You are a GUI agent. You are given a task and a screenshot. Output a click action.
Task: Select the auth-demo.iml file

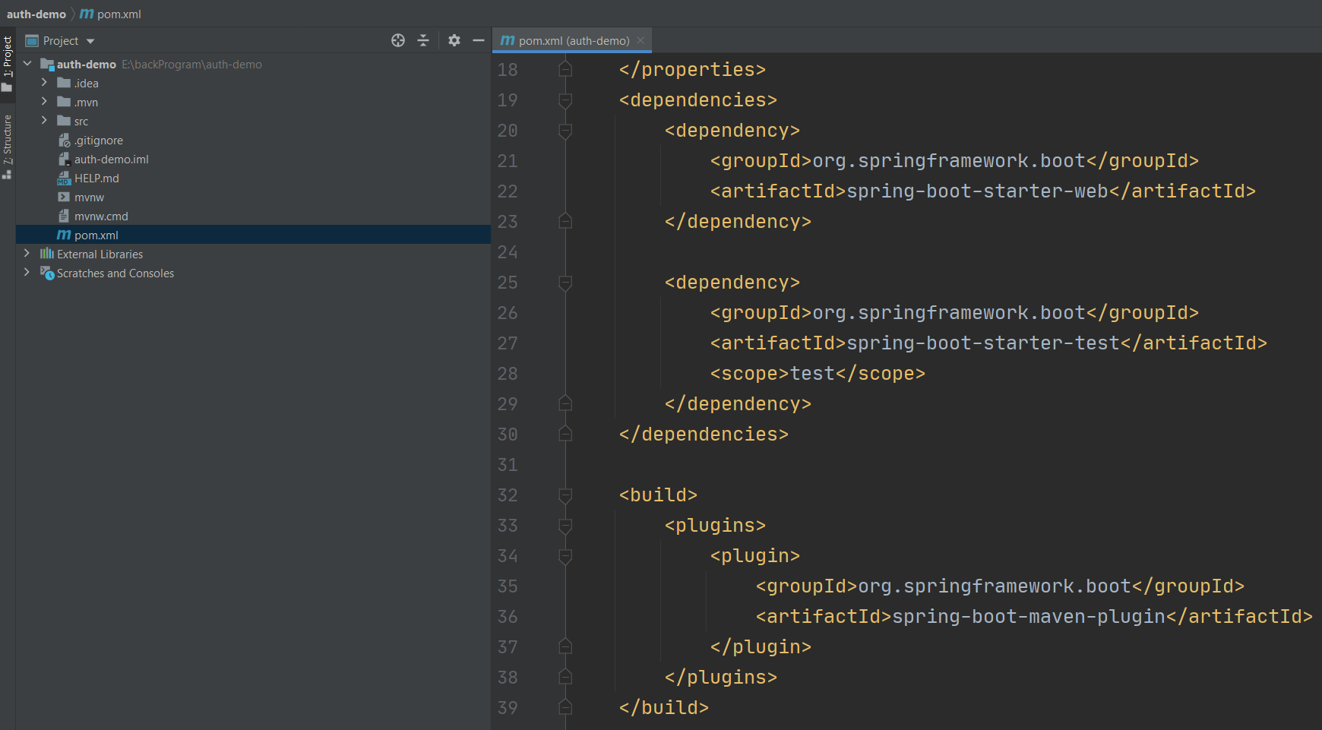(111, 160)
